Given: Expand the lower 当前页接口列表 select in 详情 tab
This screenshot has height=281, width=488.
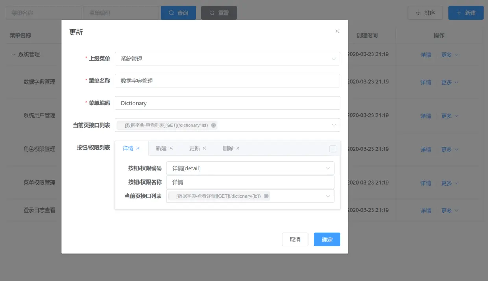Looking at the screenshot, I should coord(328,196).
